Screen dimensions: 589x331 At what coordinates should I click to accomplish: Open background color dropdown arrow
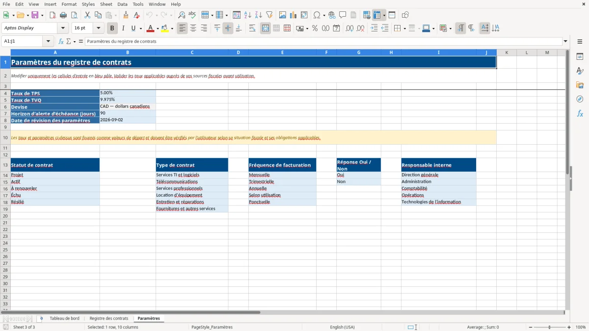click(172, 28)
